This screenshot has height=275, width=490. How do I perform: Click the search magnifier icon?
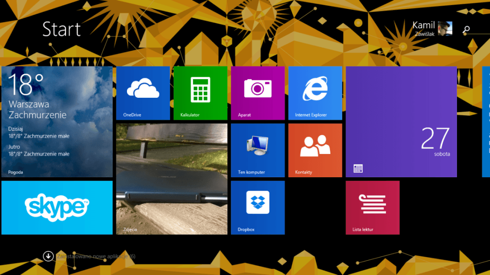466,29
